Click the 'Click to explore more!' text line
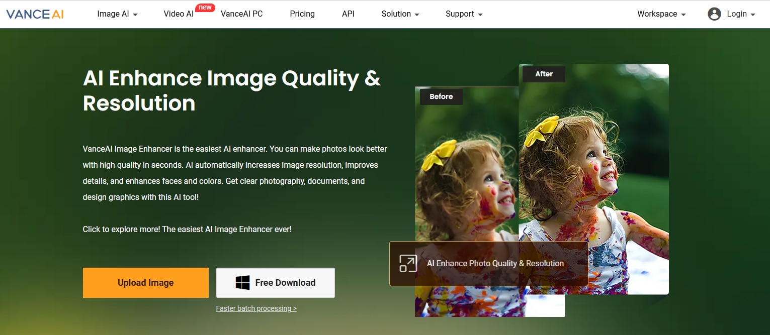 click(187, 229)
